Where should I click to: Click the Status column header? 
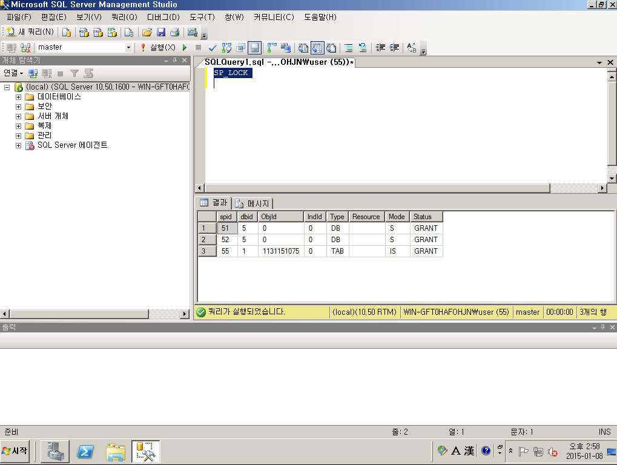[x=426, y=217]
